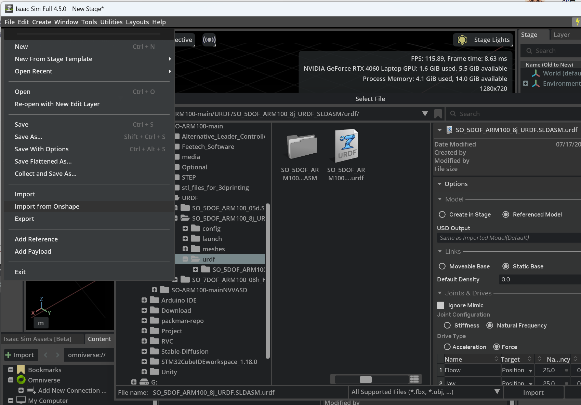Click the Unity folder icon

click(x=155, y=372)
